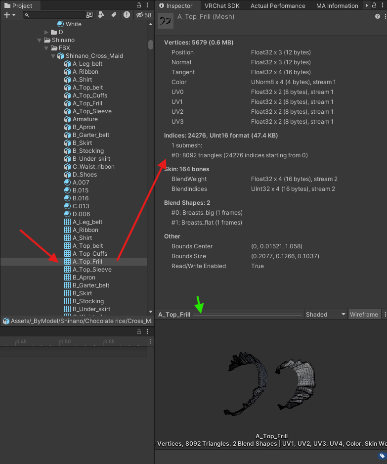
Task: Click Project scrollbar down arrow
Action: [151, 312]
